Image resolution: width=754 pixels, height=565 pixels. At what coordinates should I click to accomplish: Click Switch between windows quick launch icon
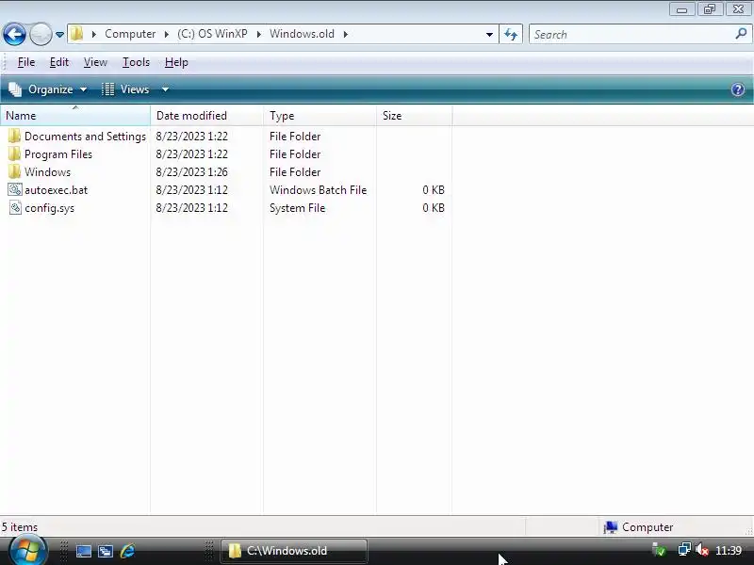point(106,551)
